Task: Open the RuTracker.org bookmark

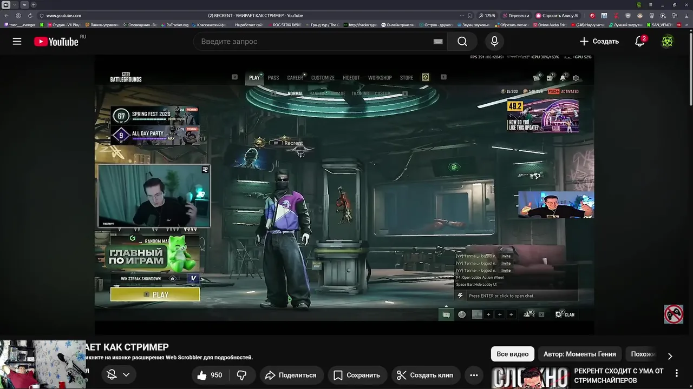Action: 174,25
